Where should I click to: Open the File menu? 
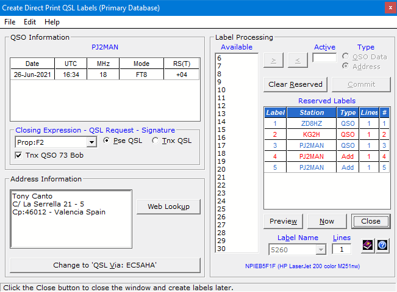click(x=10, y=22)
